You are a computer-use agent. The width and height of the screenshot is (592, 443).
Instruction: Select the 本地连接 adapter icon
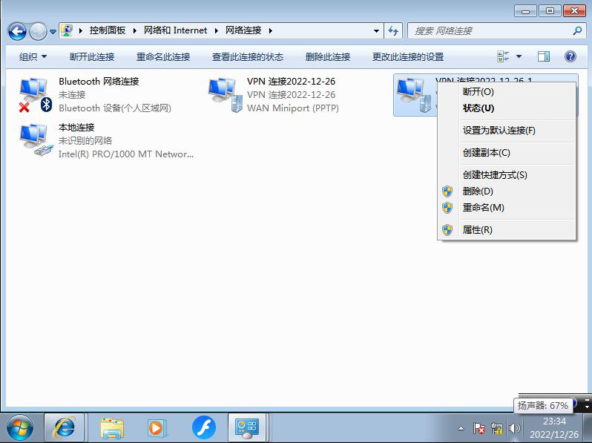[x=36, y=140]
